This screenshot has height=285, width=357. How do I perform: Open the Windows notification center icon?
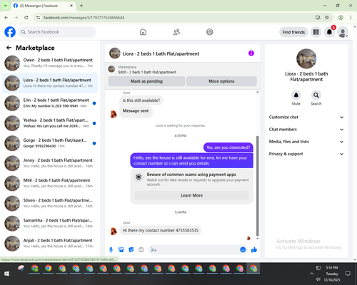[x=348, y=274]
